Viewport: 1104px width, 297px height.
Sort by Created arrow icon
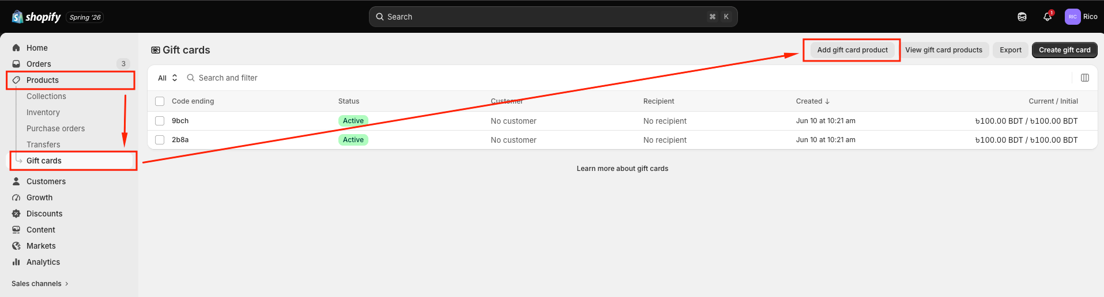pyautogui.click(x=827, y=101)
